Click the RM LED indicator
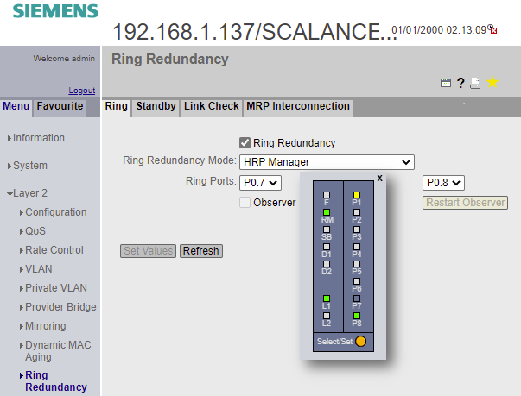521x396 pixels. coord(327,211)
